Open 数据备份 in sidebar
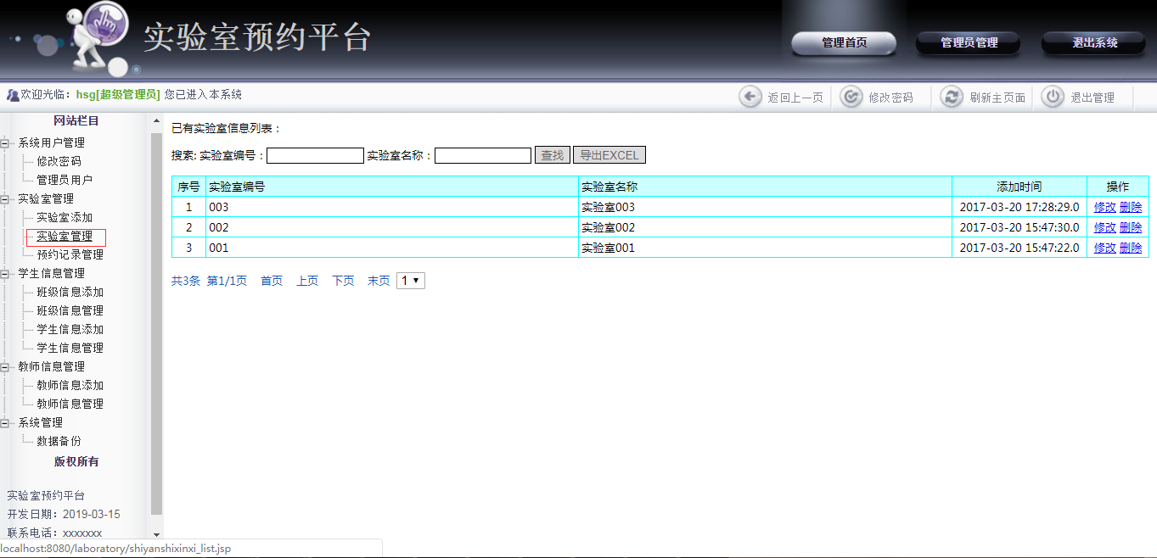 pyautogui.click(x=59, y=441)
